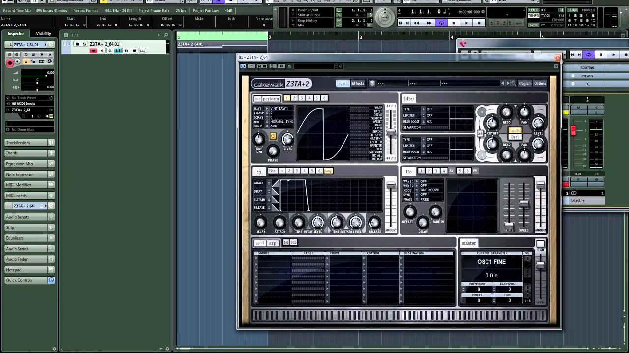Click the Options button in Z3TA+
Screen dimensions: 629x353
540,83
